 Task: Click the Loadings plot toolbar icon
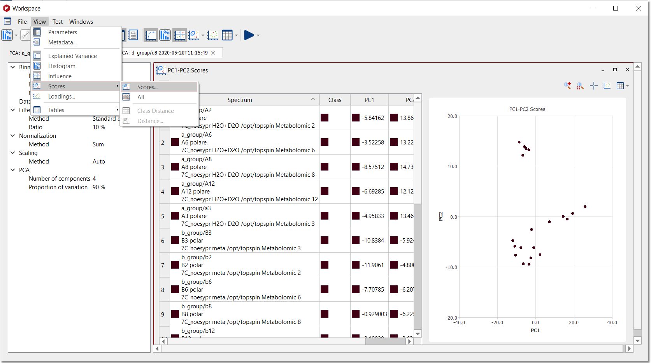[213, 35]
